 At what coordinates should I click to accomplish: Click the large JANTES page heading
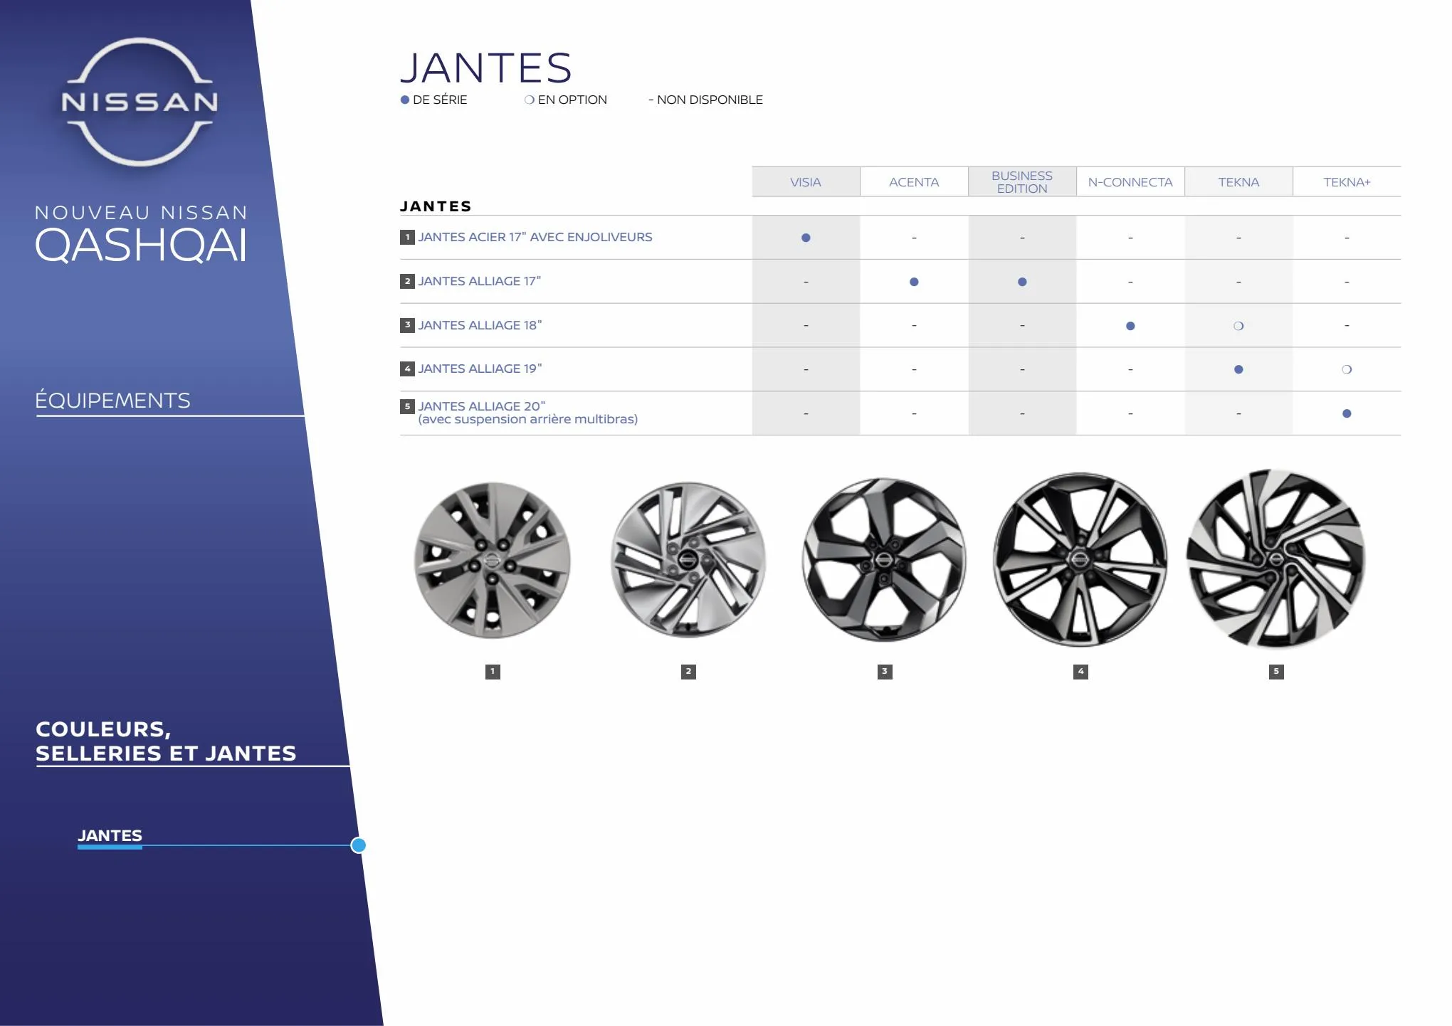(486, 68)
